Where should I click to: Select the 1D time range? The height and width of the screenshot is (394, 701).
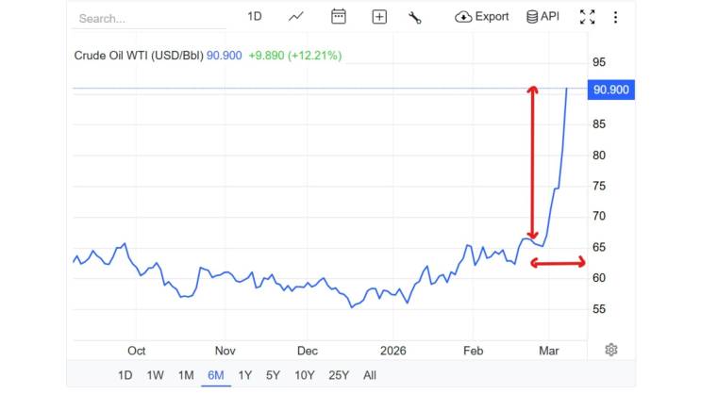[x=125, y=375]
